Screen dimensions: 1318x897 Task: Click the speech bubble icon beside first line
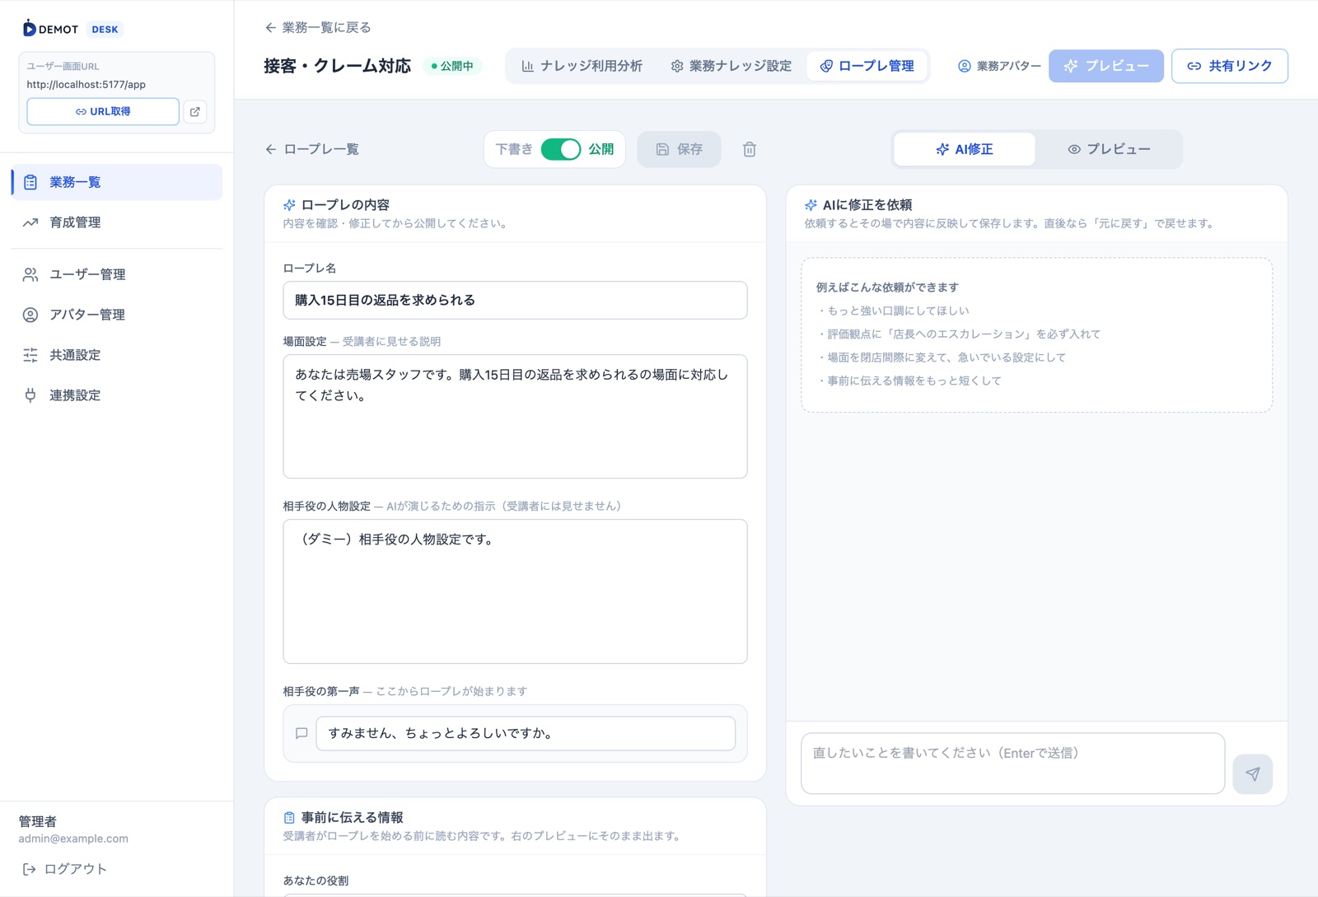click(x=301, y=733)
